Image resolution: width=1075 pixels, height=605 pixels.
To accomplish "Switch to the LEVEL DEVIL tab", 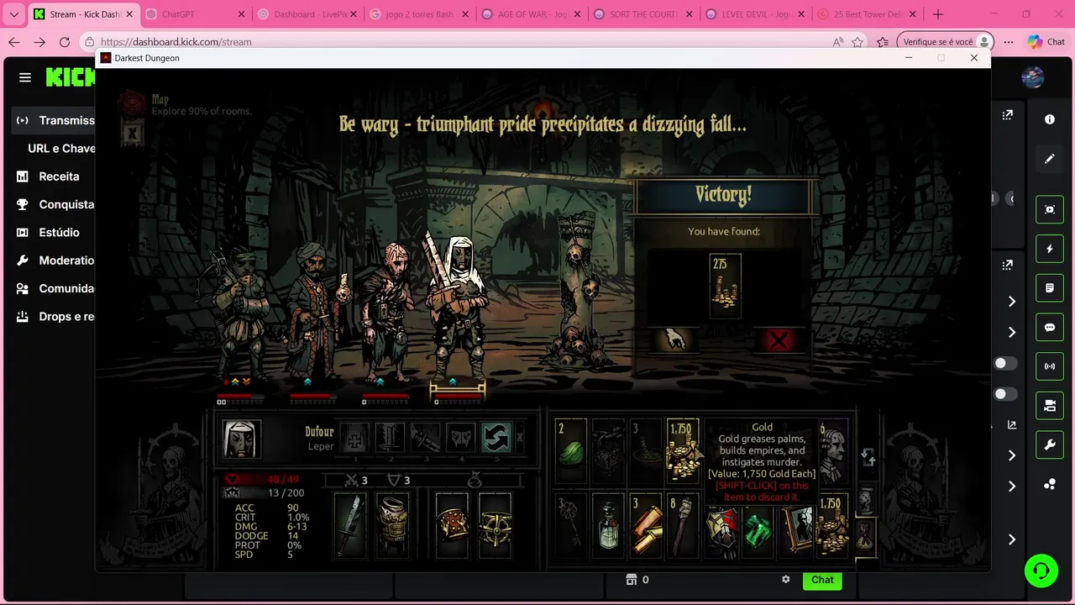I will 755,14.
